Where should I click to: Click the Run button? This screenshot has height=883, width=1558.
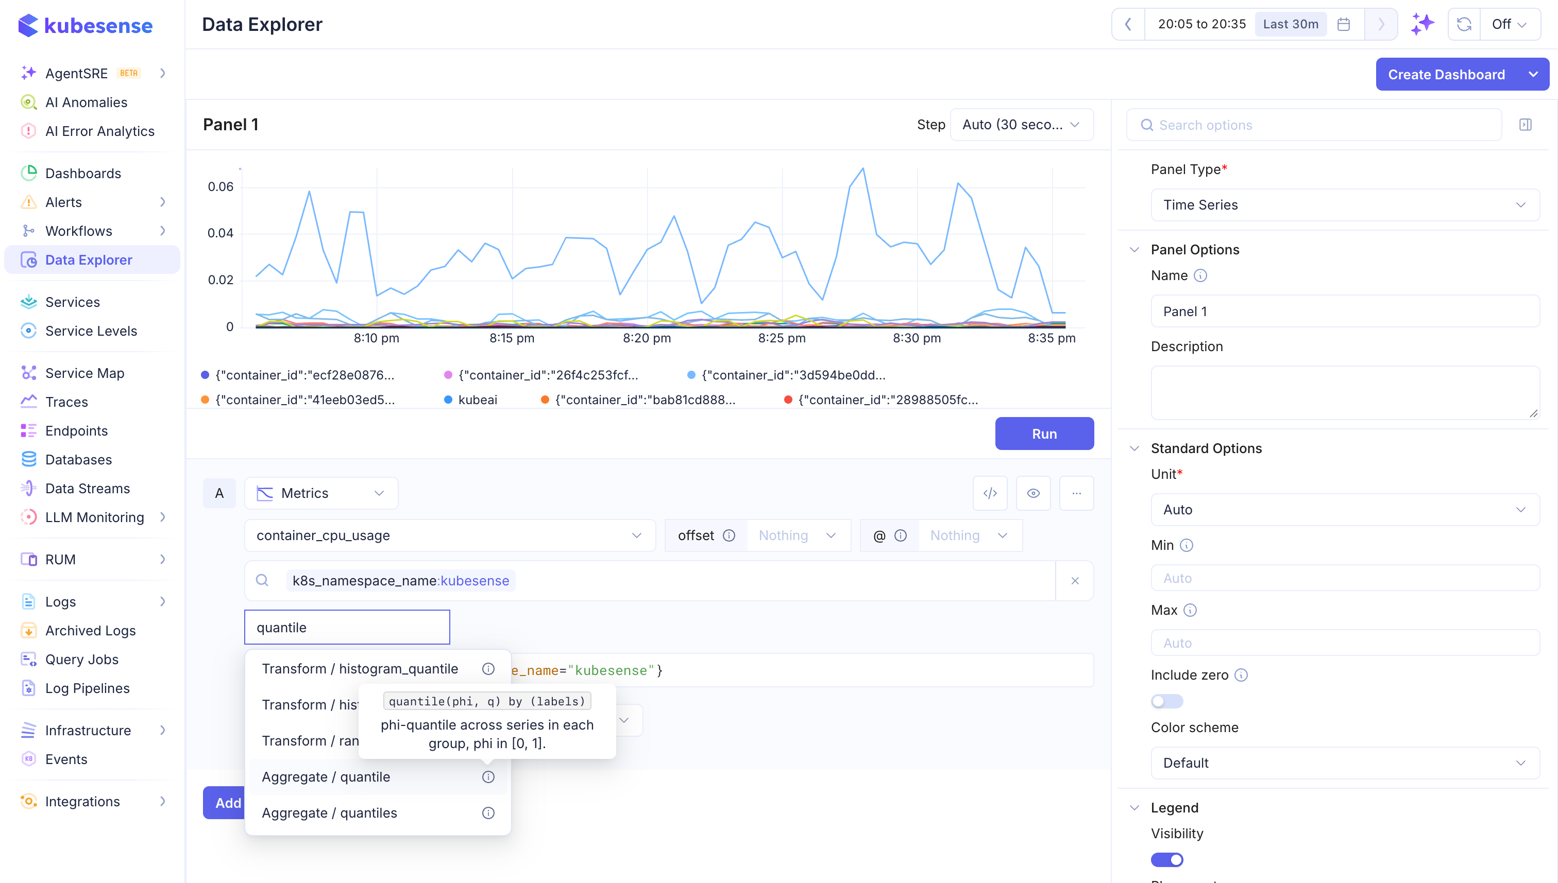(1044, 434)
